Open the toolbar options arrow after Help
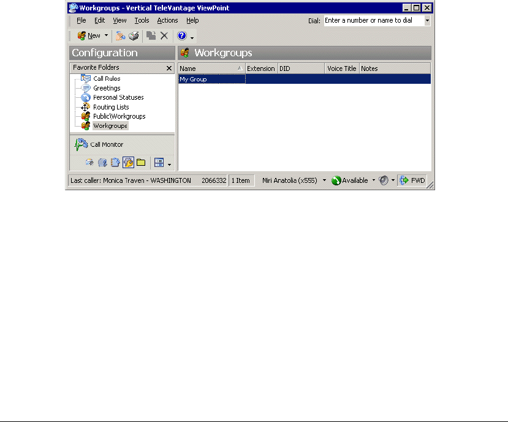This screenshot has width=508, height=422. point(192,38)
